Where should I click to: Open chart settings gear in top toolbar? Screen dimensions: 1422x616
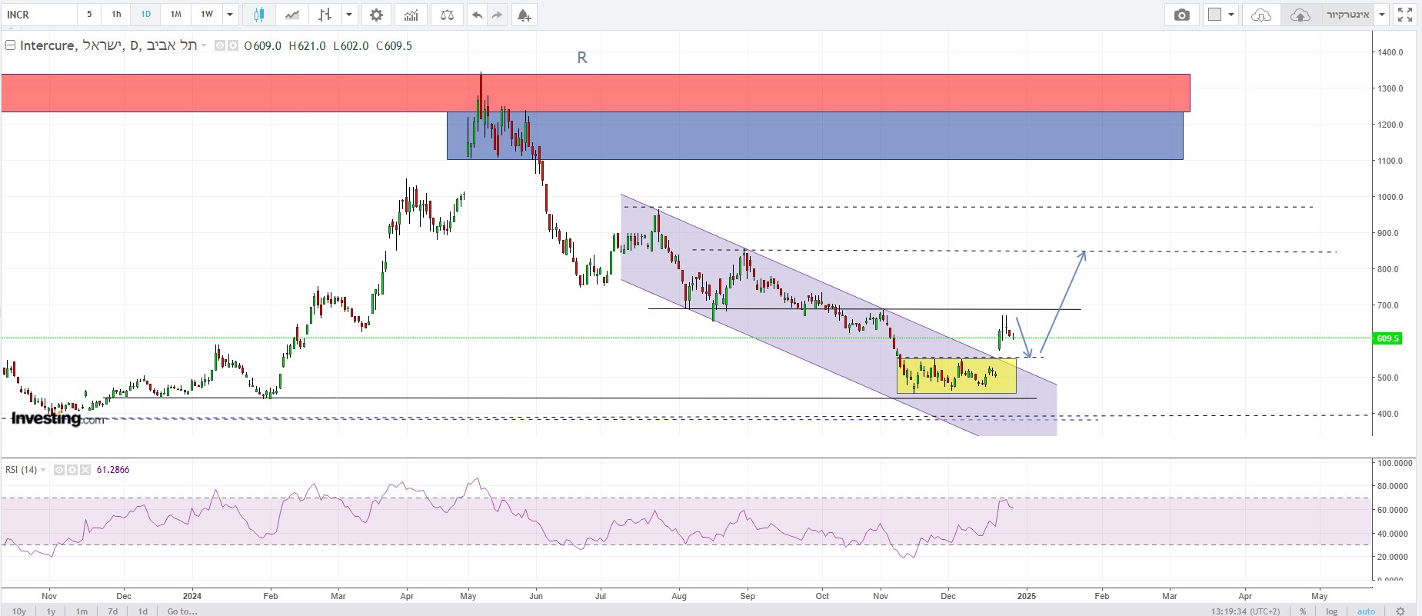[376, 15]
